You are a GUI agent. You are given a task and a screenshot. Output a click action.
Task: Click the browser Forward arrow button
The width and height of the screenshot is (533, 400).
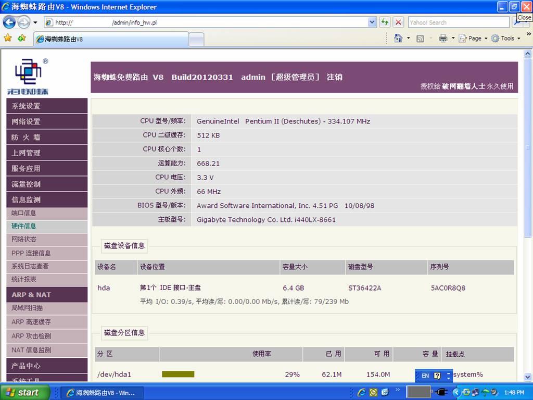point(23,22)
